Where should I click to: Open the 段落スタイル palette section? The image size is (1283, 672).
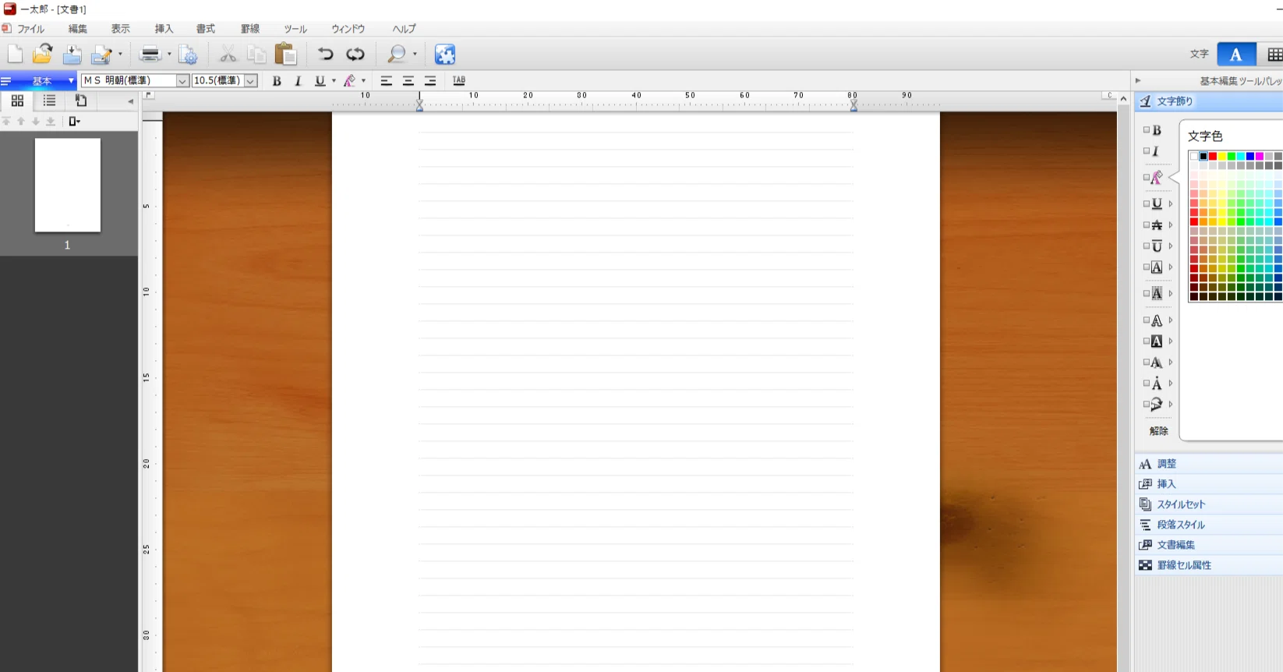click(1209, 525)
